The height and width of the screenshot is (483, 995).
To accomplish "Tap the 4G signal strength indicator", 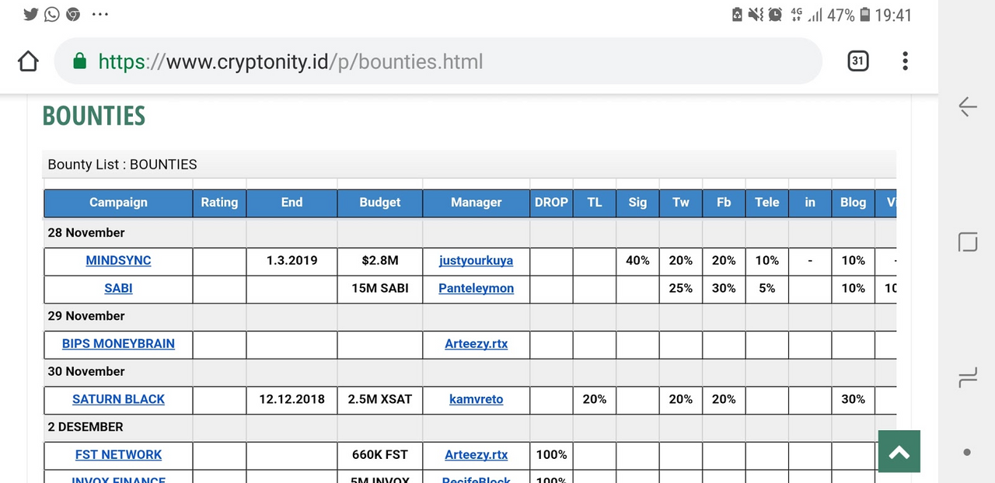I will (807, 15).
